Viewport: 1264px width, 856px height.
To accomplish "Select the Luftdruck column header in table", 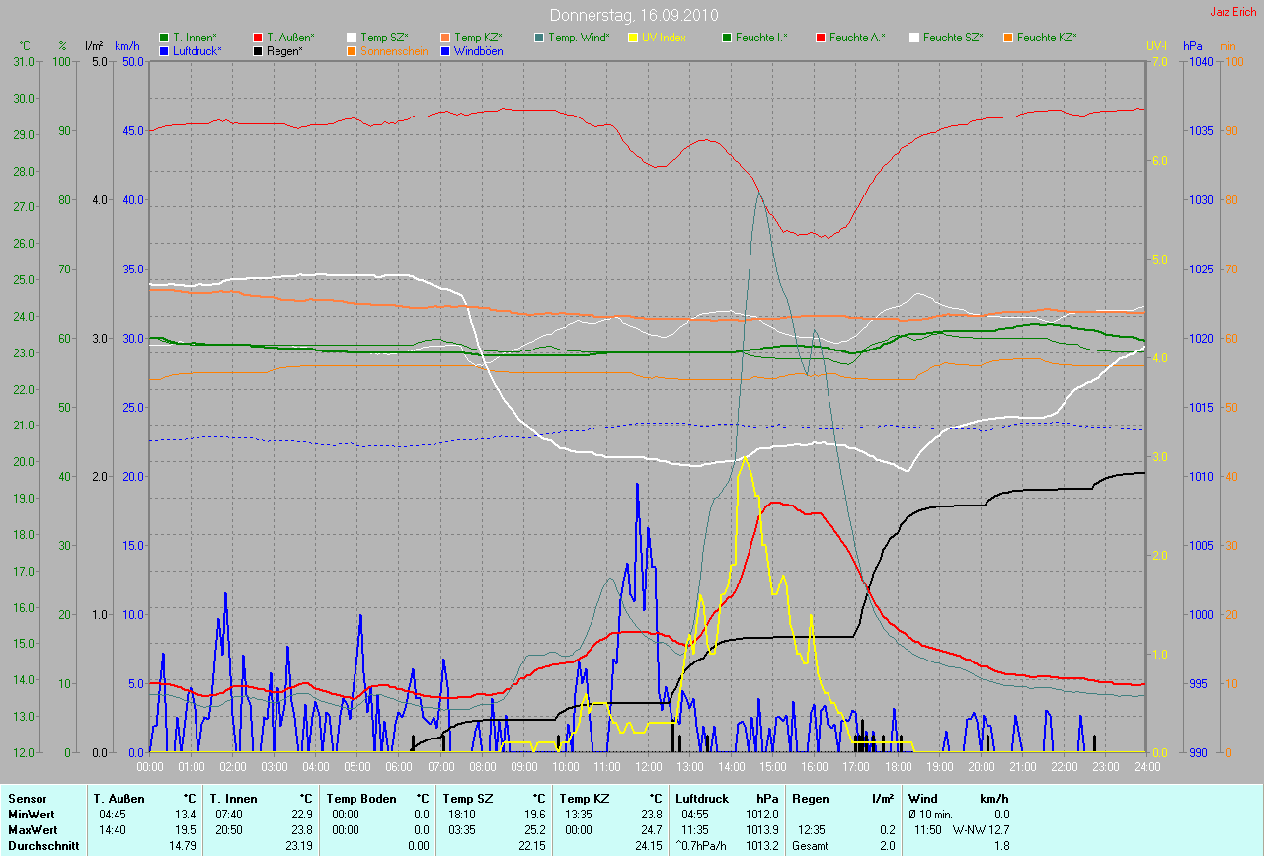I will tap(701, 798).
